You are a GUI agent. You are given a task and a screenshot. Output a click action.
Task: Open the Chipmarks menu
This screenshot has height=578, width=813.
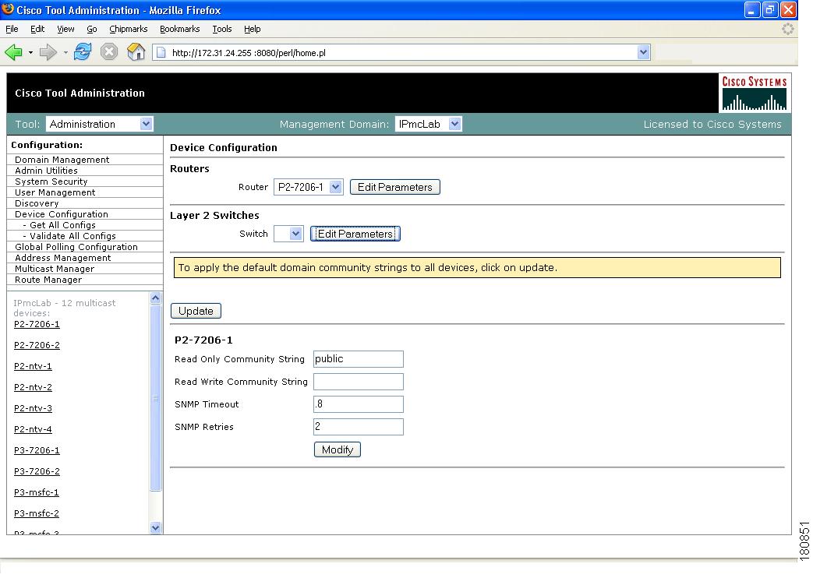(128, 29)
